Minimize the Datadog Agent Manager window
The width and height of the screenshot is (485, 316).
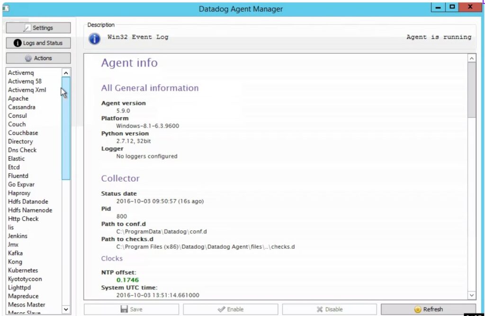tap(438, 7)
